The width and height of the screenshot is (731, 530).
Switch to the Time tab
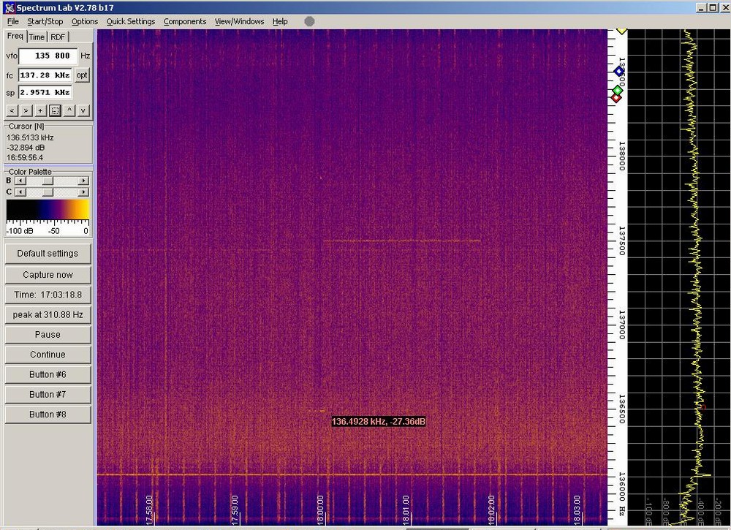37,37
